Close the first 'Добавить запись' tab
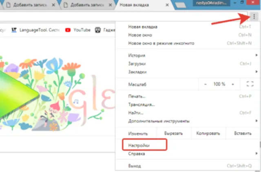Screen dimensions: 261x172 (53, 5)
